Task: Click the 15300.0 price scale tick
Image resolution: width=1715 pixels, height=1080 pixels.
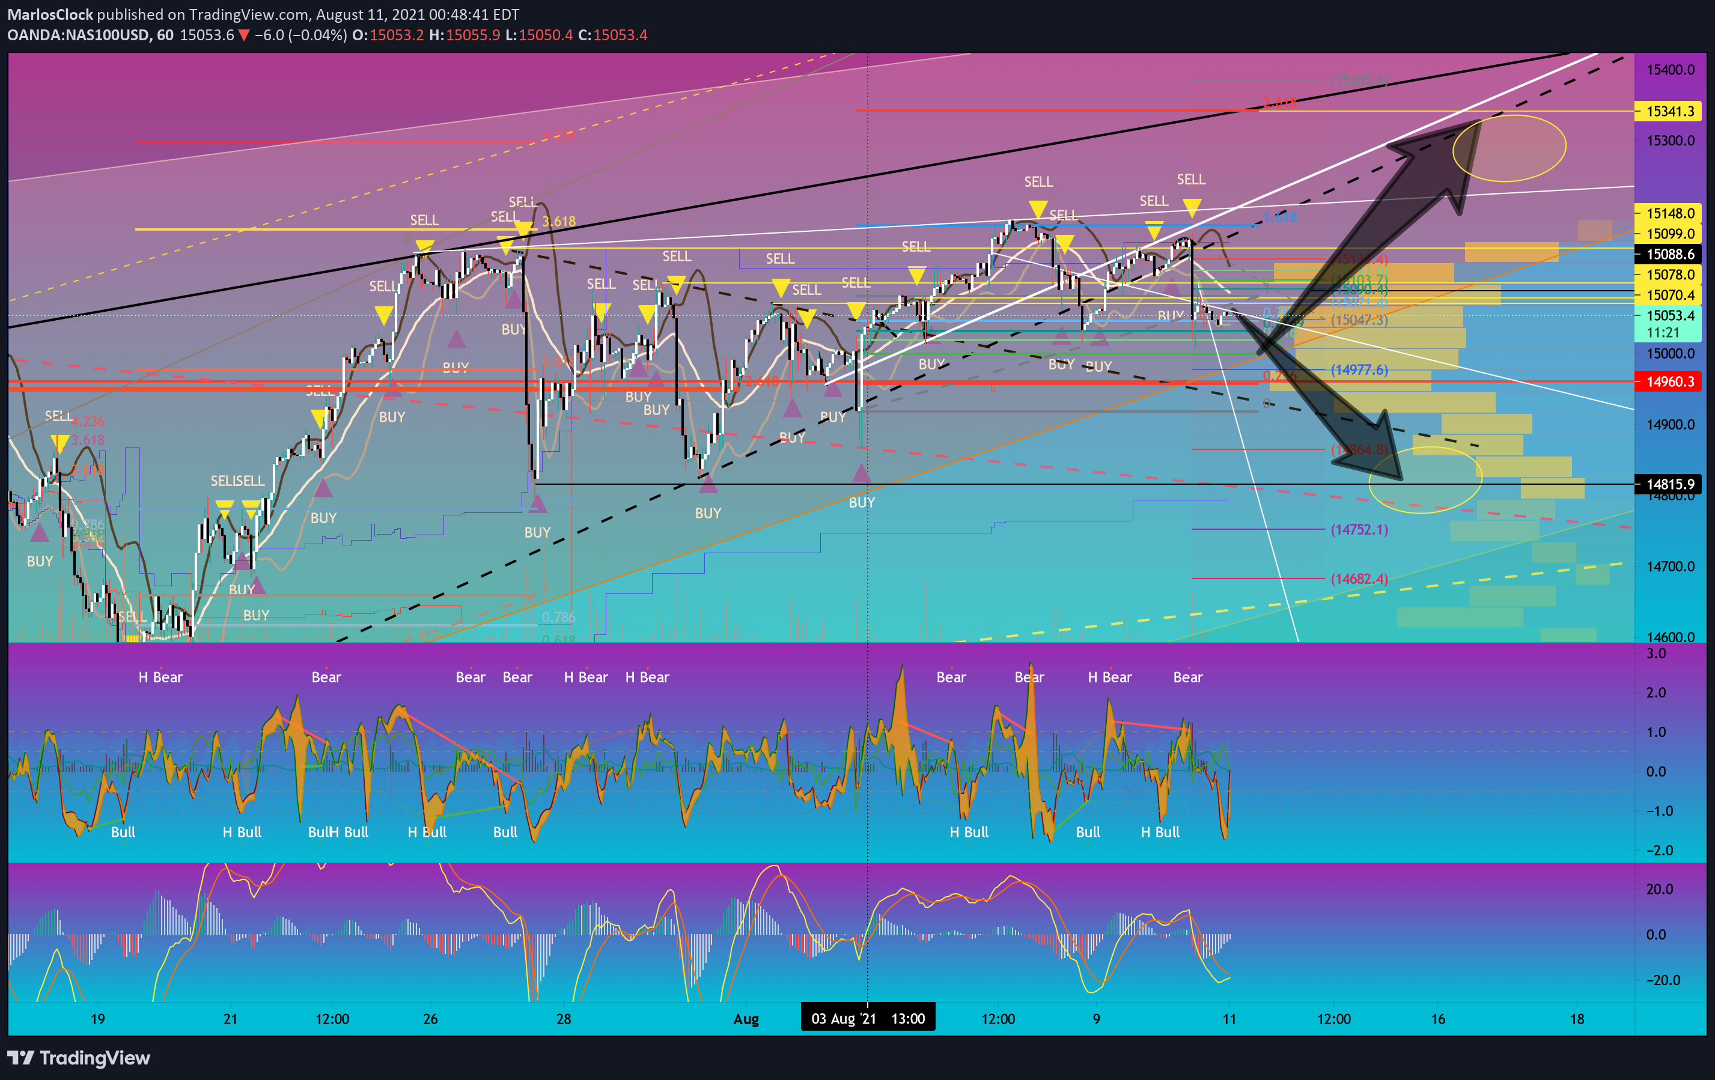Action: click(1670, 141)
